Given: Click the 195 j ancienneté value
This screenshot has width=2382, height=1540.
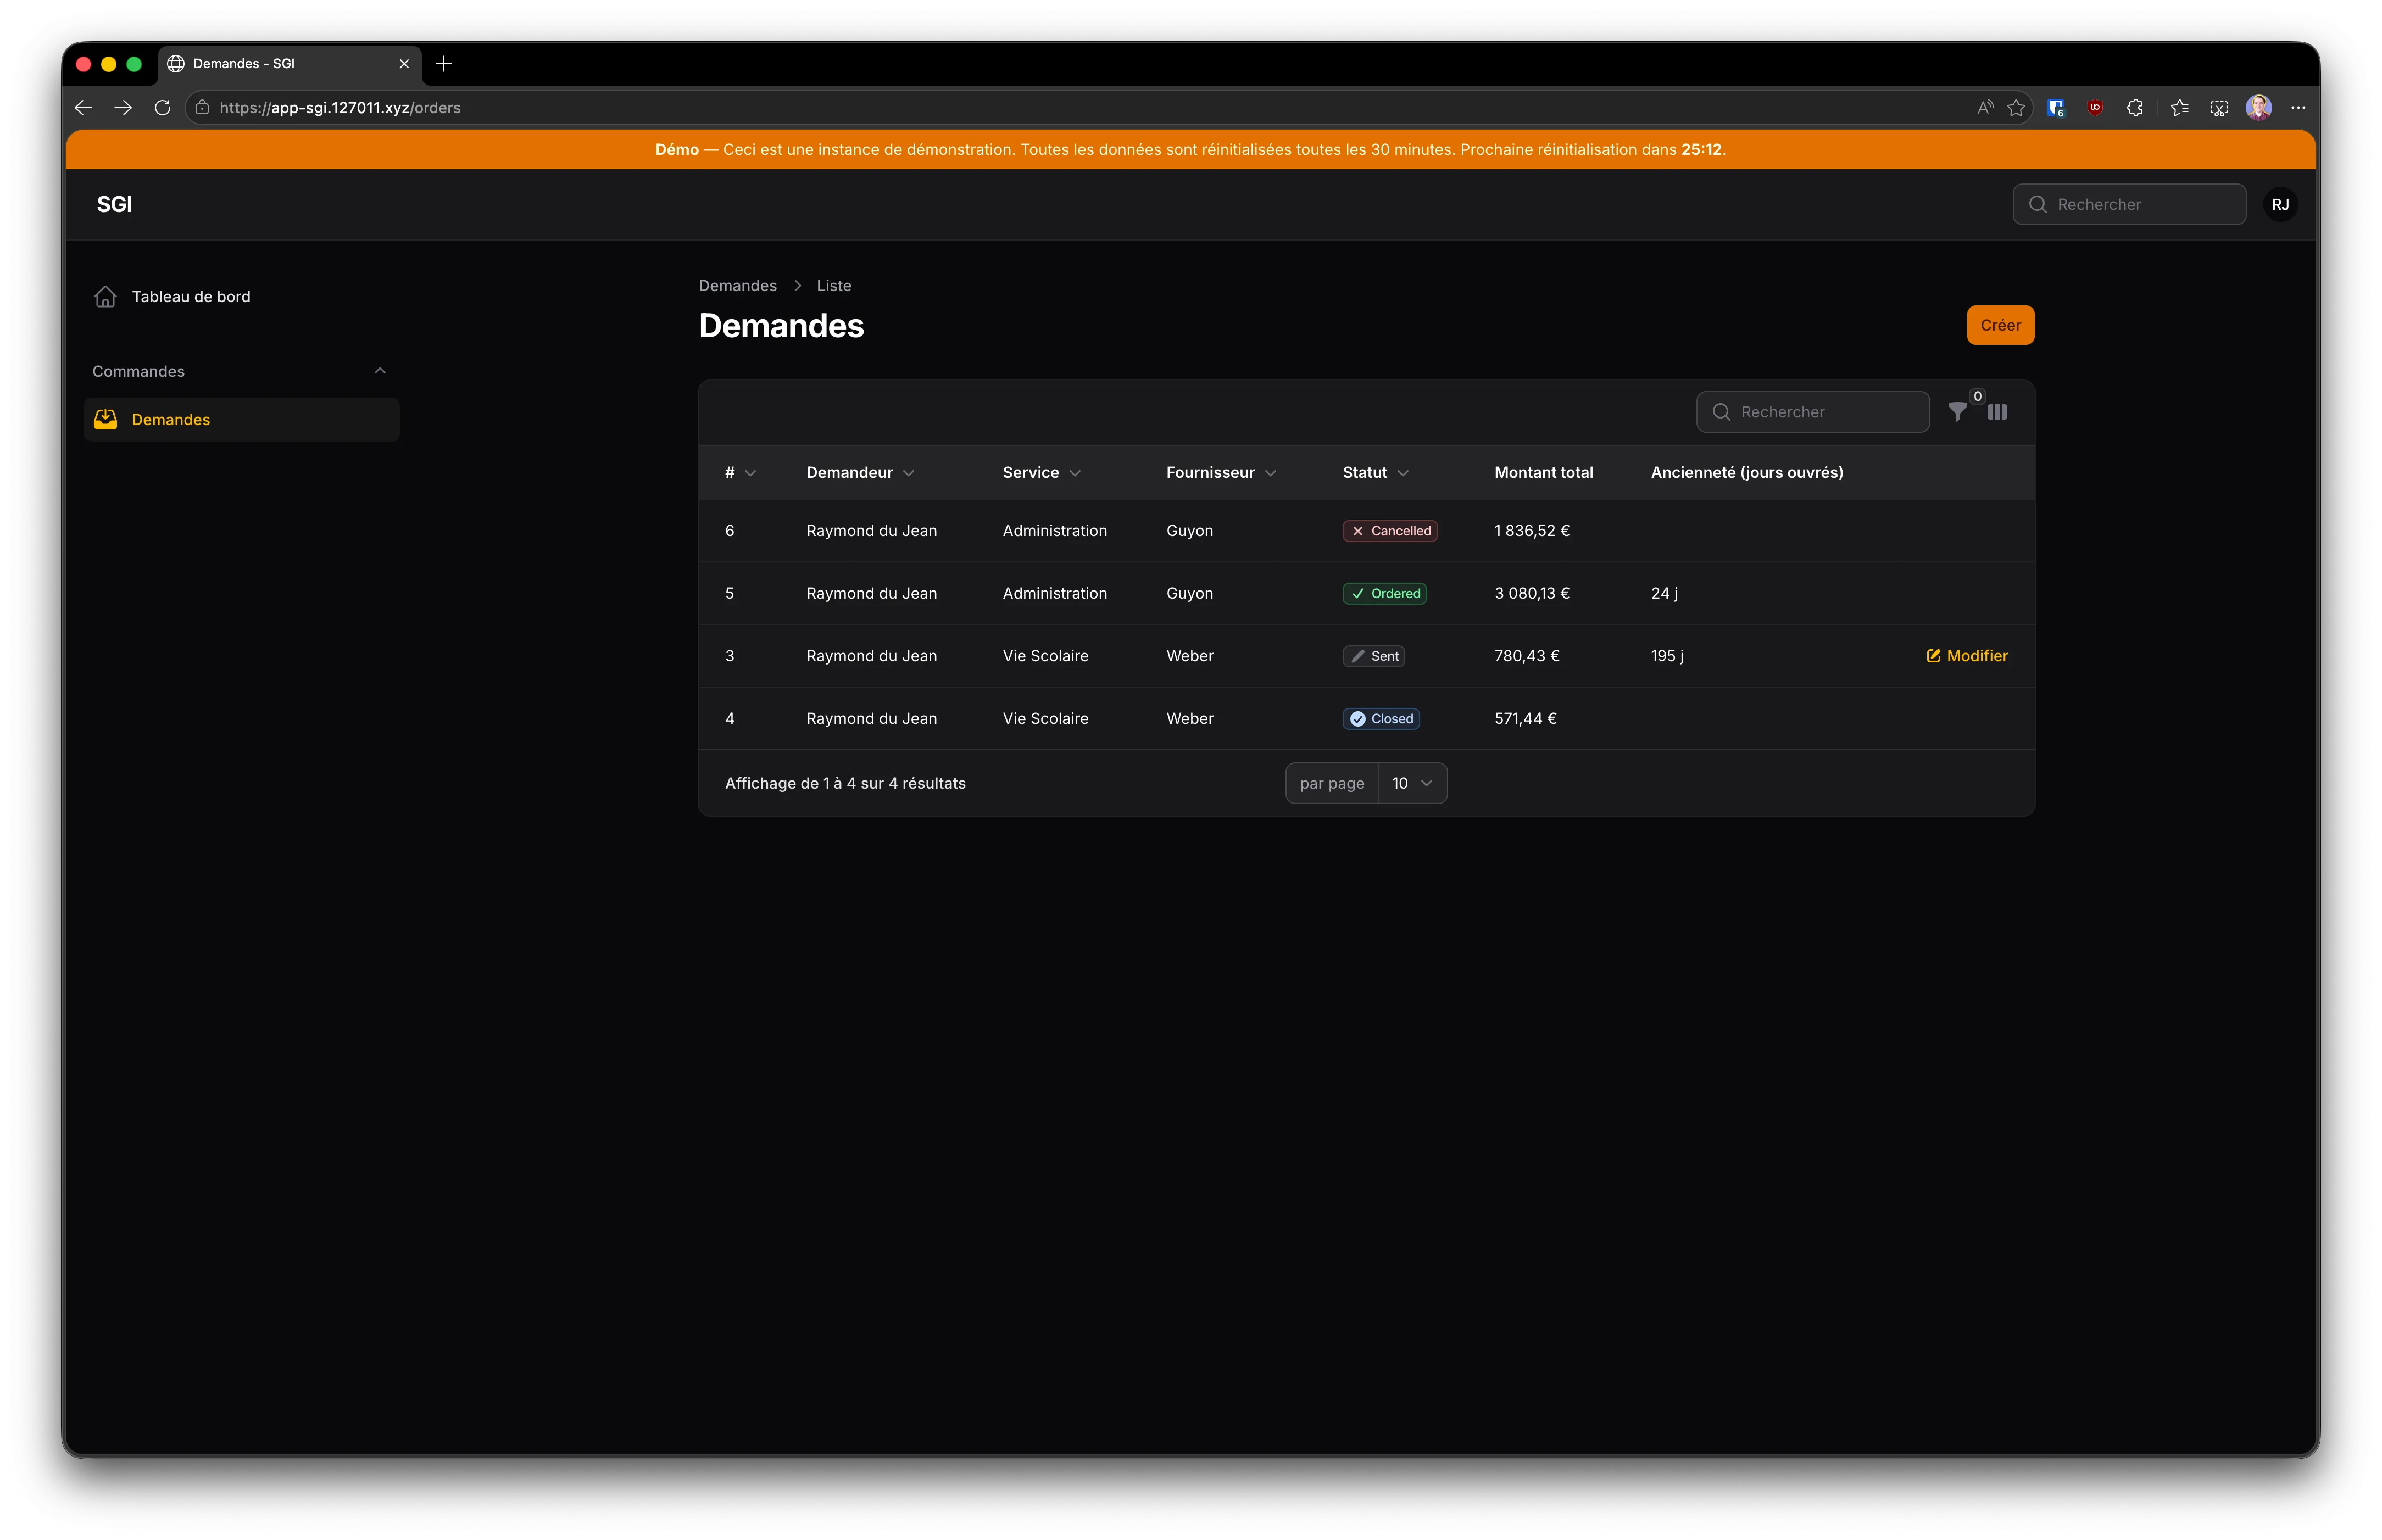Looking at the screenshot, I should coord(1667,656).
